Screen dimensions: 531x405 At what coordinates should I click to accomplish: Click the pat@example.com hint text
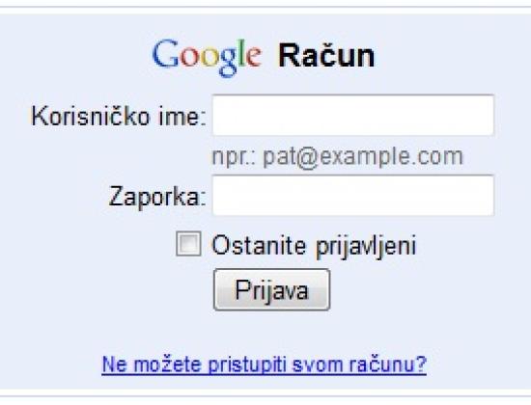tap(363, 157)
